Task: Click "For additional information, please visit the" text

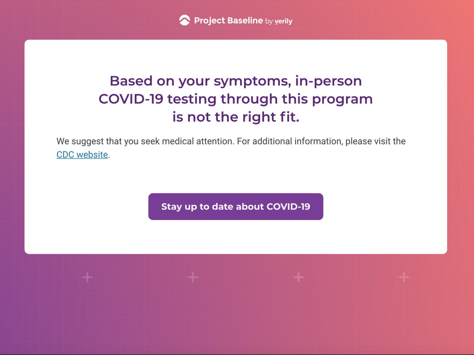Action: pyautogui.click(x=322, y=141)
